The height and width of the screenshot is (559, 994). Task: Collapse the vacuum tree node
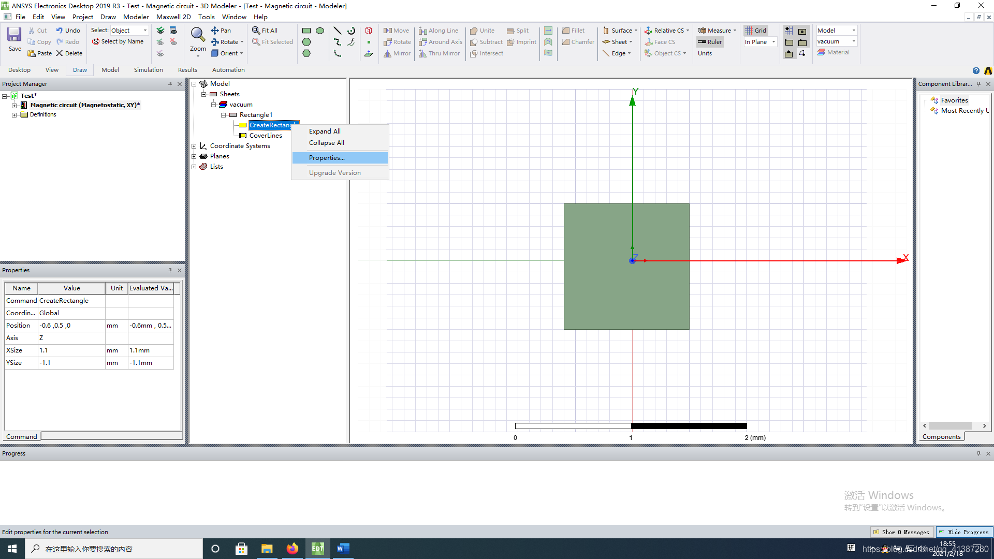pos(213,105)
